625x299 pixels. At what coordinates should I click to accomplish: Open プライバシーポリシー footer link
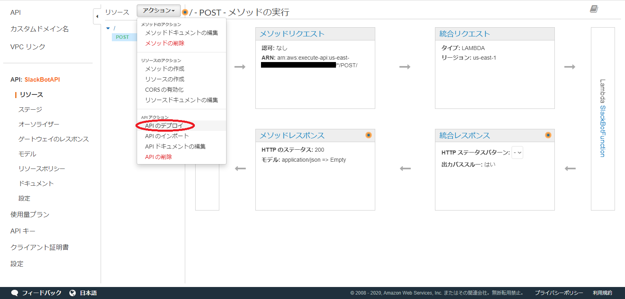tap(559, 293)
